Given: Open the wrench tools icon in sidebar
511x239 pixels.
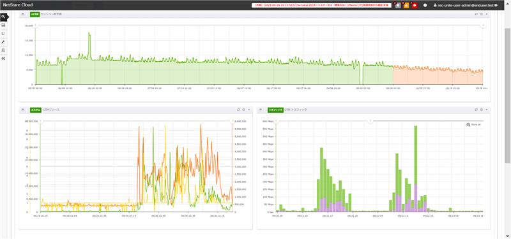Looking at the screenshot, I should click(x=3, y=42).
